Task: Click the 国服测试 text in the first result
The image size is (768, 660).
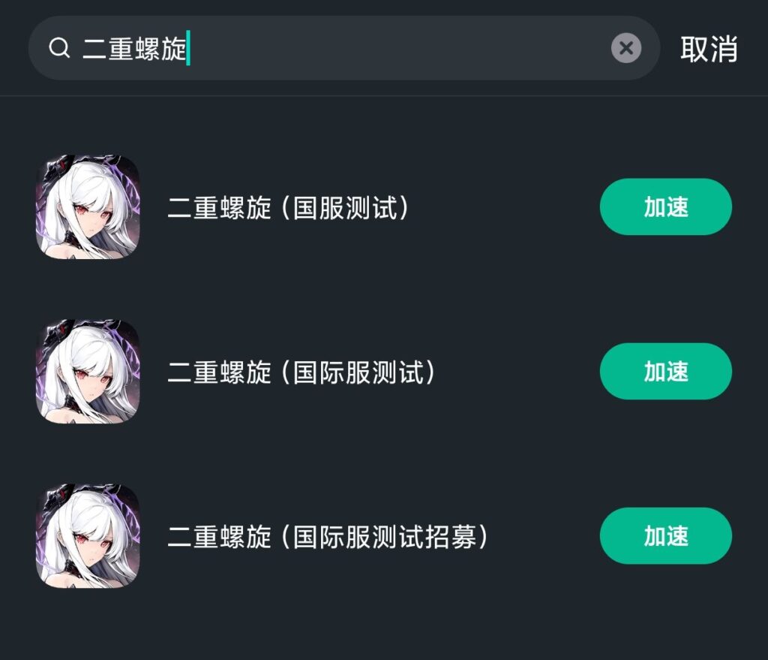Action: pos(345,207)
